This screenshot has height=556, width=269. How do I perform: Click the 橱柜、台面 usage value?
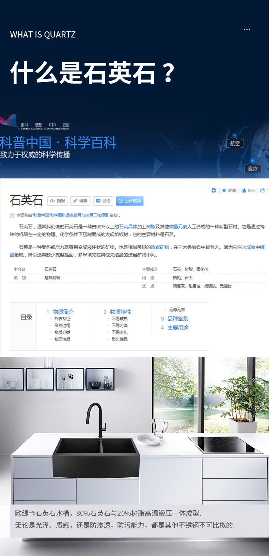coord(183,278)
